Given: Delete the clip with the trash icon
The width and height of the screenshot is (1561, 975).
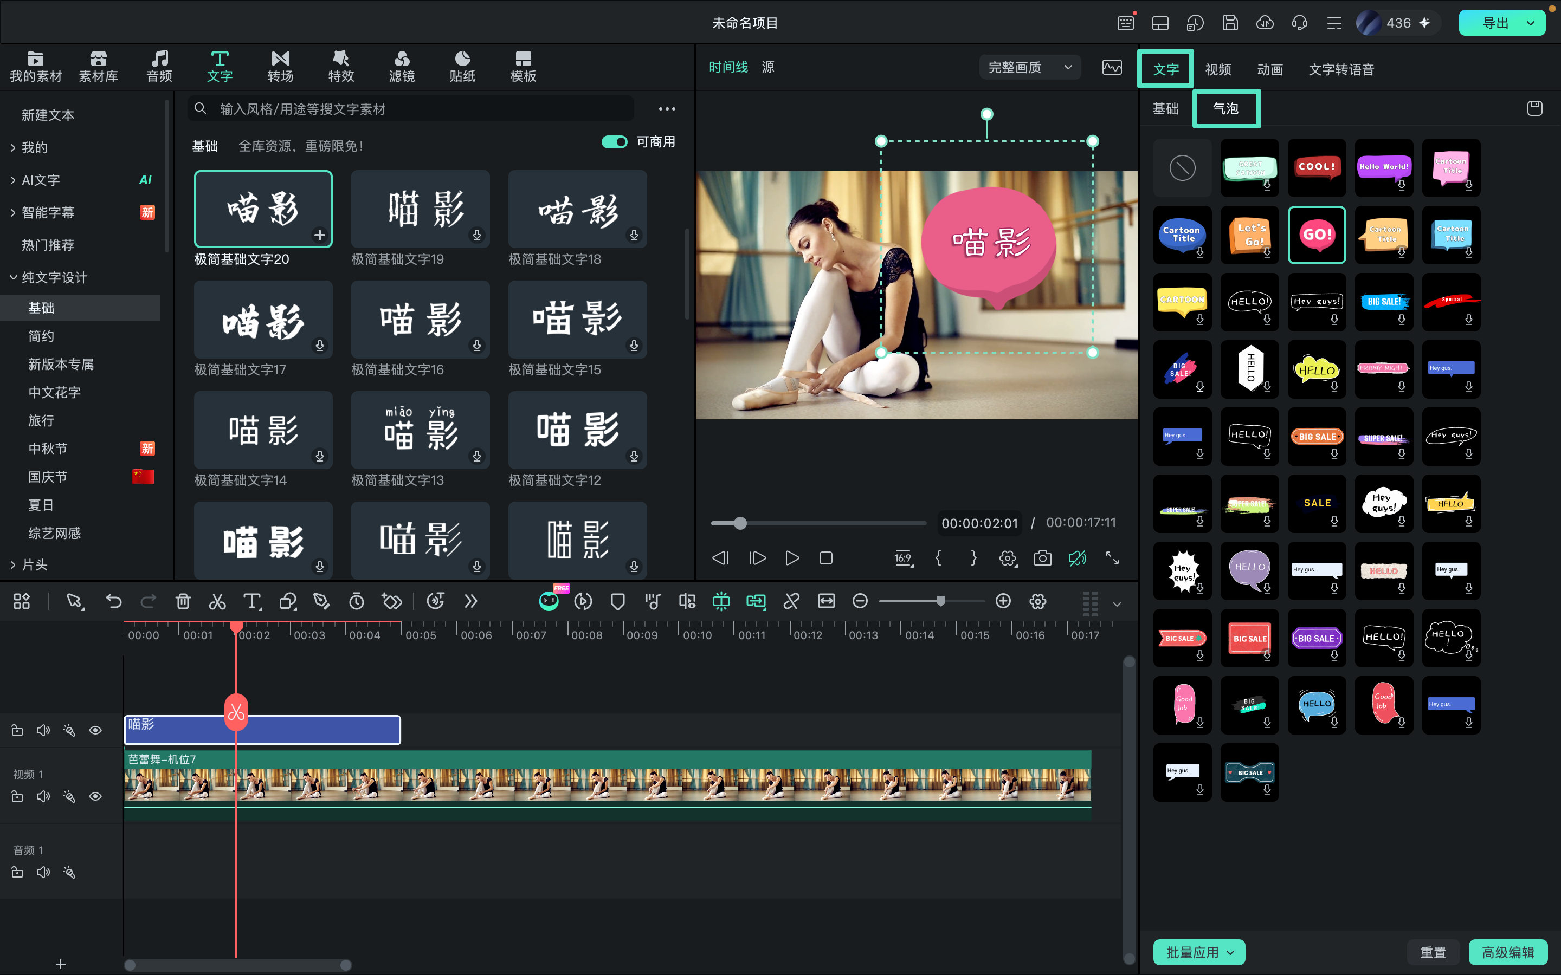Looking at the screenshot, I should 183,602.
